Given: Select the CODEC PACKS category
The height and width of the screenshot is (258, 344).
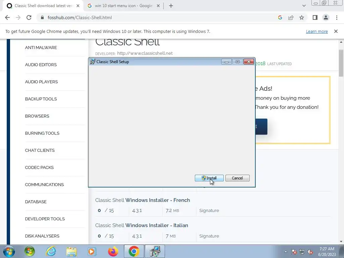Looking at the screenshot, I should tap(39, 167).
